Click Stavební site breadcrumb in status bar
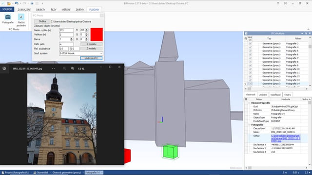This screenshot has width=312, height=175. pyautogui.click(x=40, y=173)
